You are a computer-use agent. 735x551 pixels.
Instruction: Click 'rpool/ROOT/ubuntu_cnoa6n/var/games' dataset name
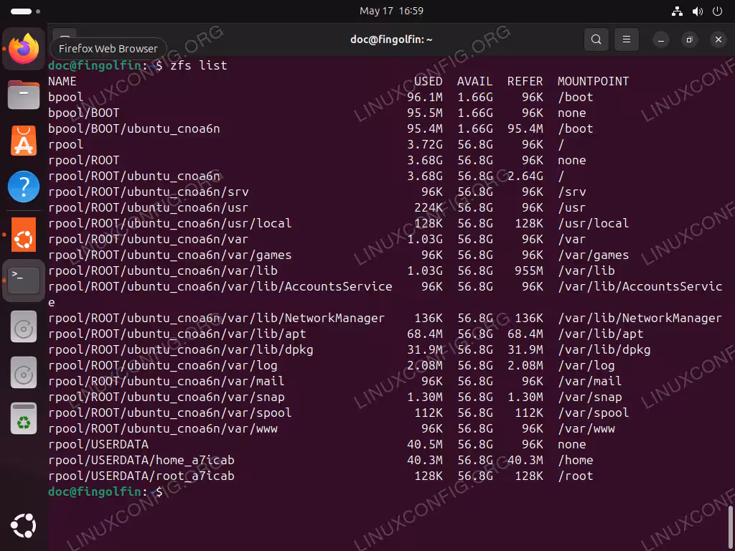coord(170,255)
